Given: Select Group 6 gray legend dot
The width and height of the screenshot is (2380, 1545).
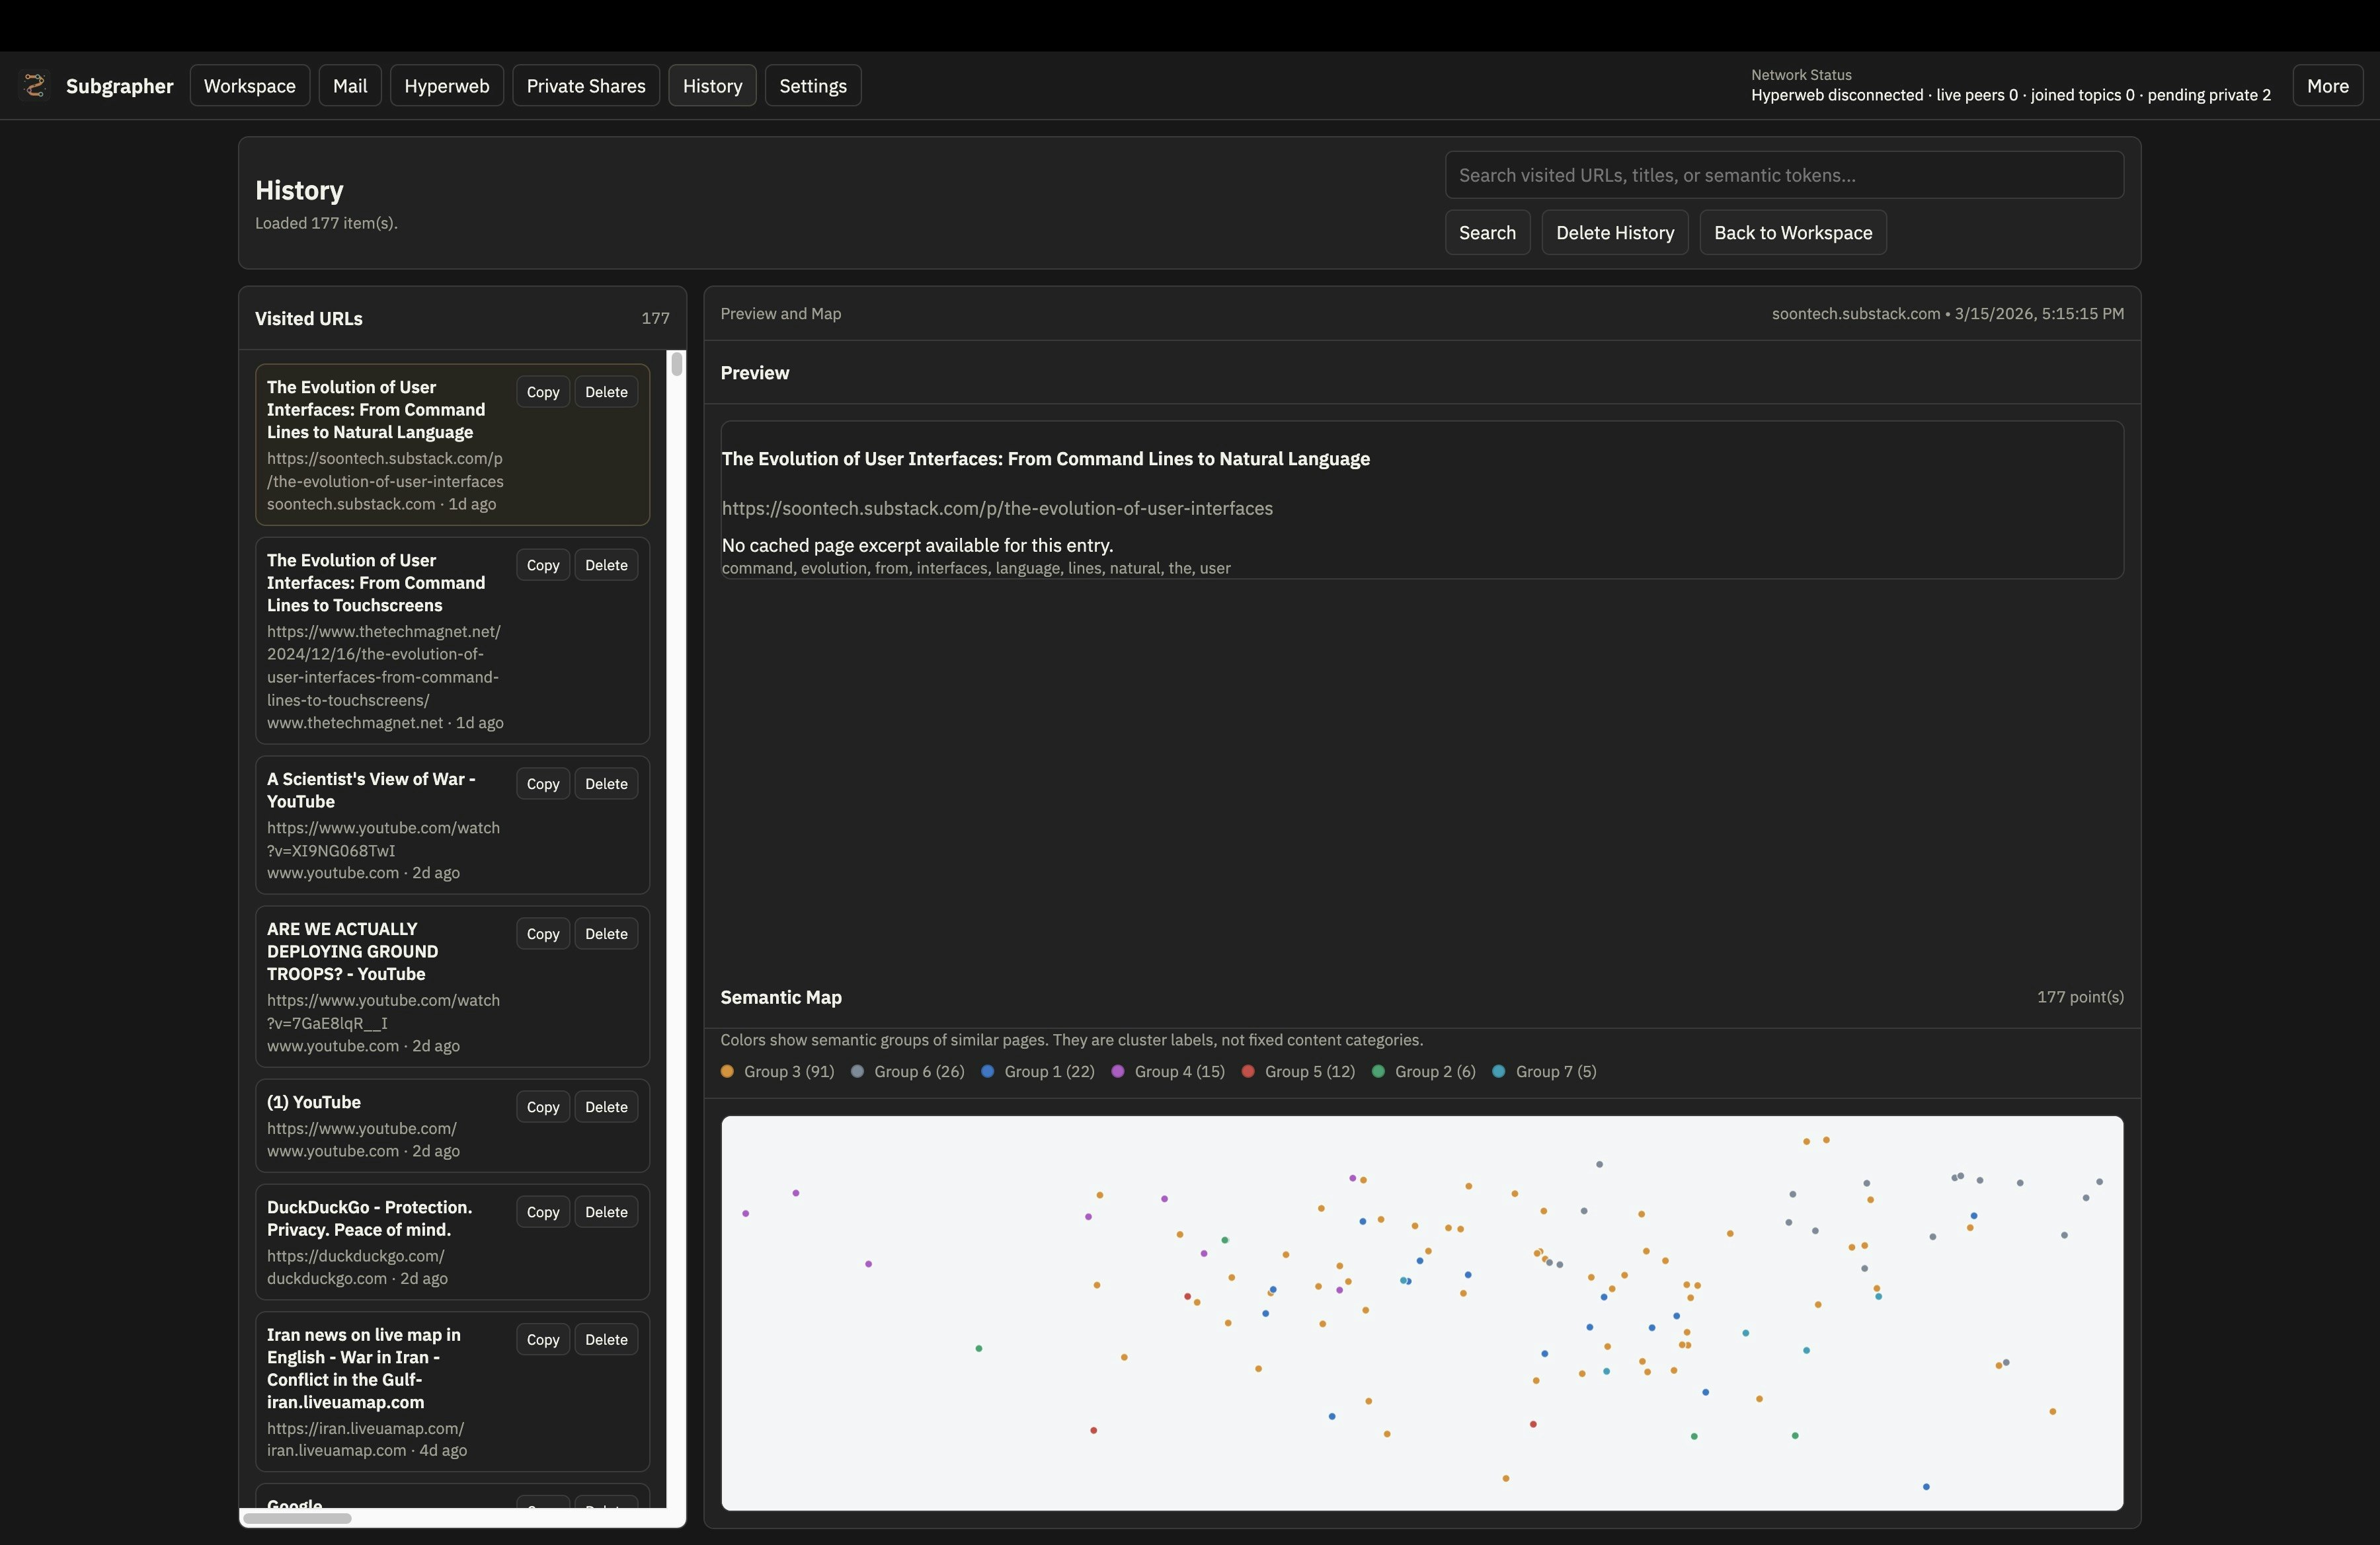Looking at the screenshot, I should coord(857,1071).
